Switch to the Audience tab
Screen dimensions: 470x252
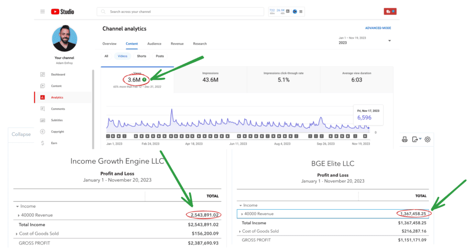pos(154,44)
